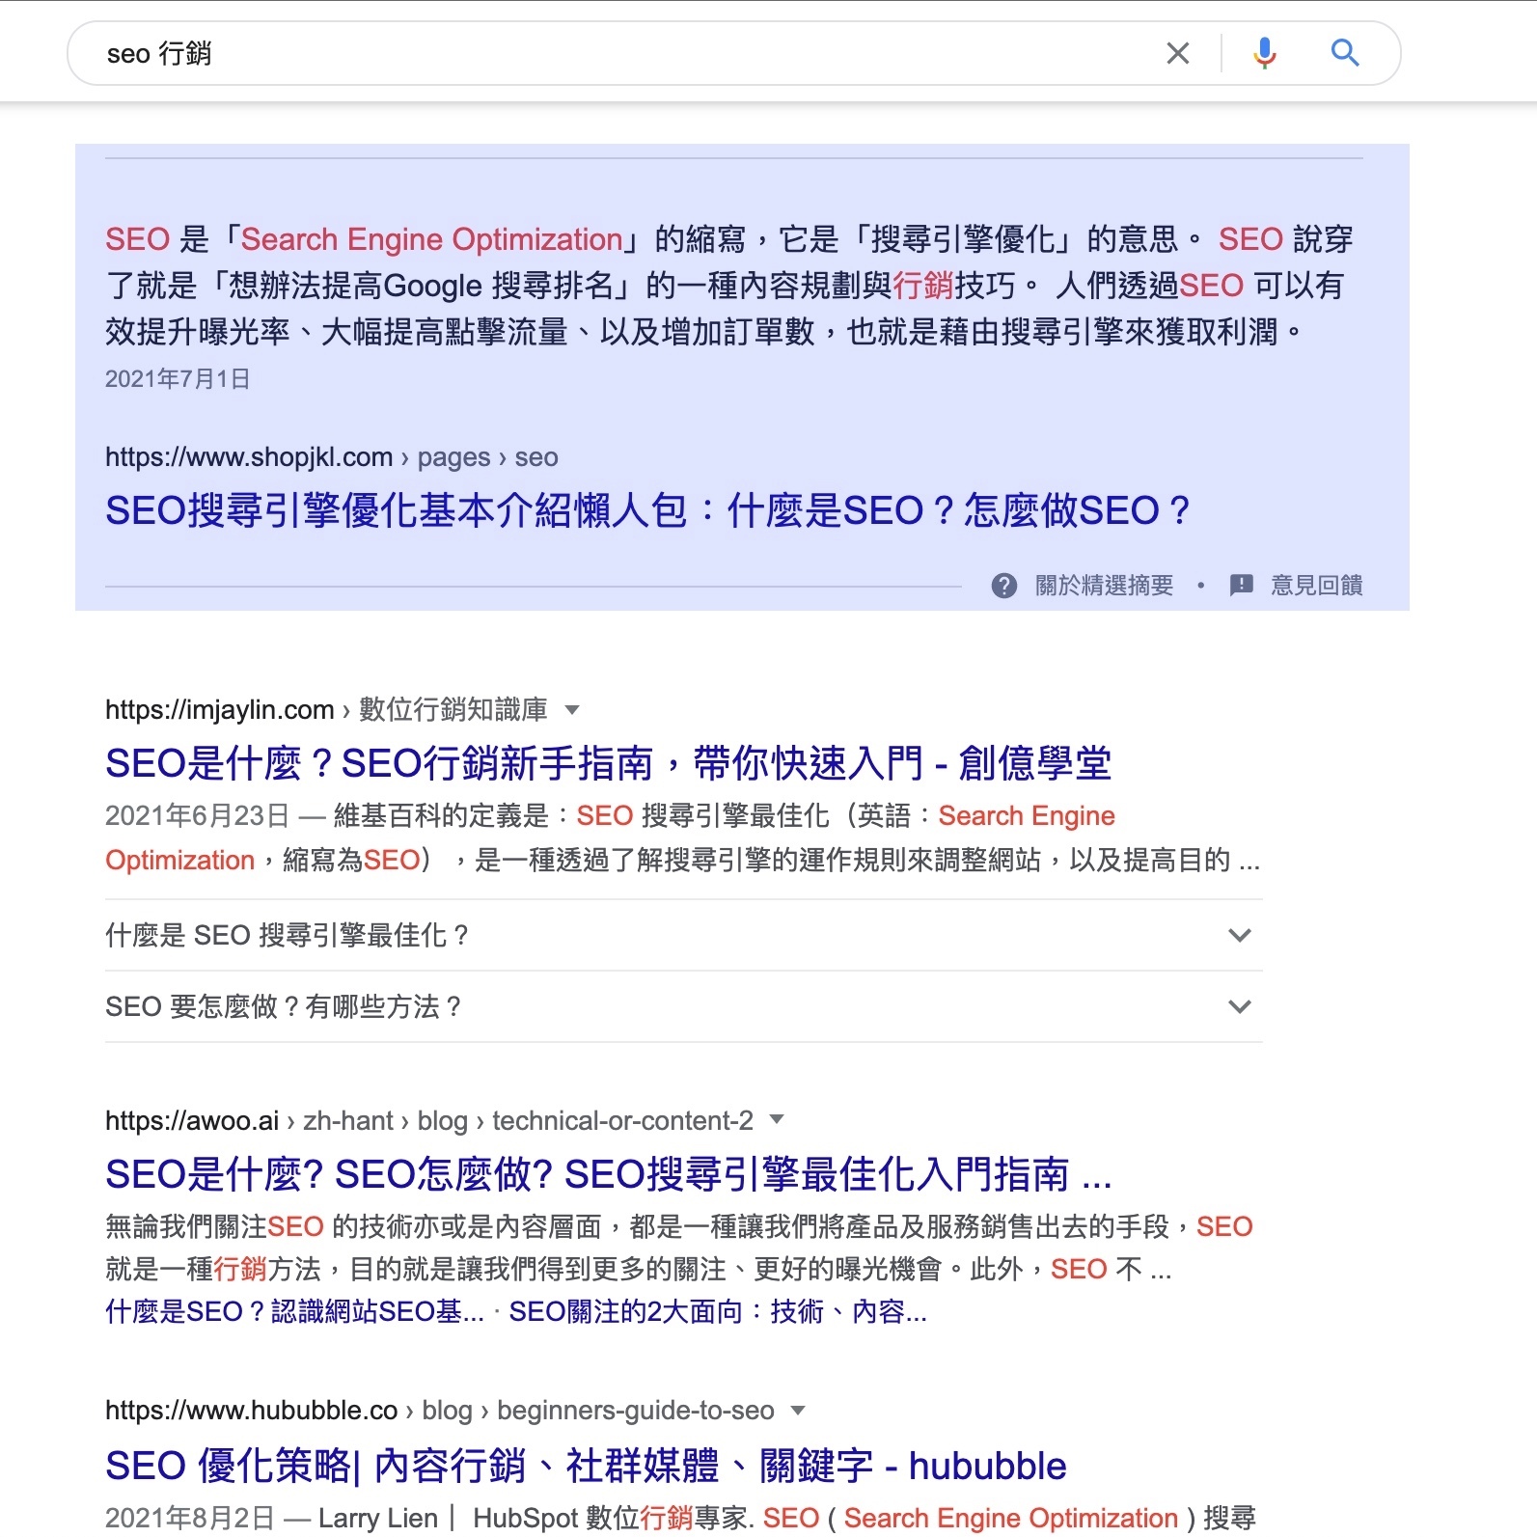Click the shopjkl.com breadcrumb URL
This screenshot has width=1537, height=1537.
point(332,457)
